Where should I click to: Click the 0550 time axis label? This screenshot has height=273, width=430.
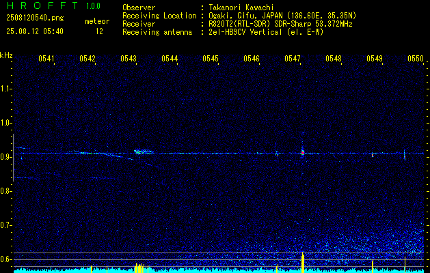[x=416, y=59]
